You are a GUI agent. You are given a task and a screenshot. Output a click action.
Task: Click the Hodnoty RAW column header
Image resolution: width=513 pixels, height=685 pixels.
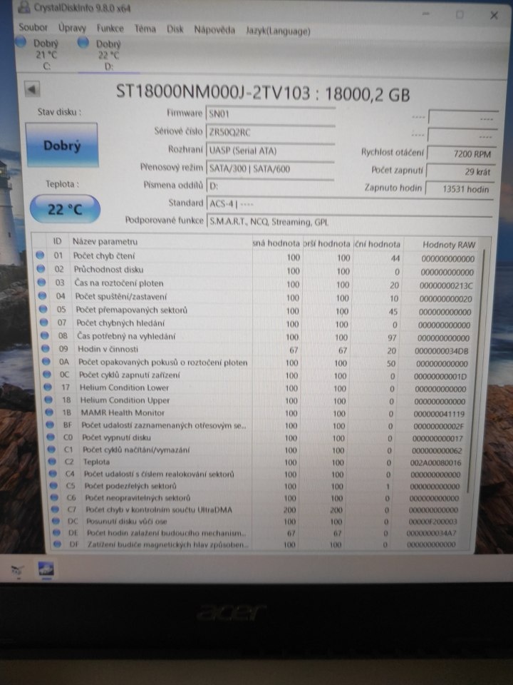click(x=448, y=245)
